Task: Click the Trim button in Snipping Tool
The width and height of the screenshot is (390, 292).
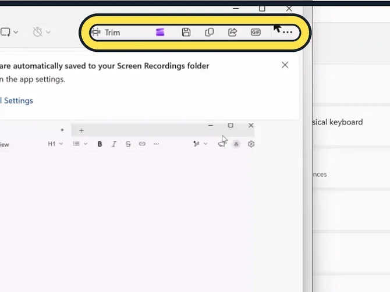Action: pyautogui.click(x=105, y=33)
